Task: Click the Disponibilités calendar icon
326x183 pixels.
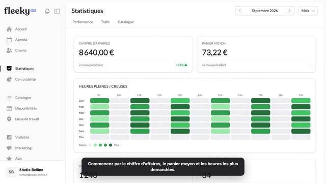Action: (9, 108)
